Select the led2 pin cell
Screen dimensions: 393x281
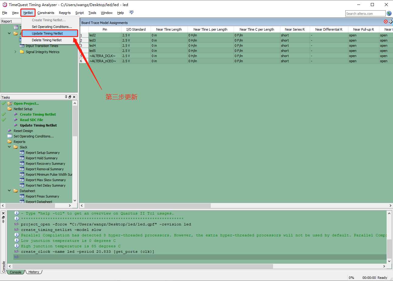coord(105,35)
